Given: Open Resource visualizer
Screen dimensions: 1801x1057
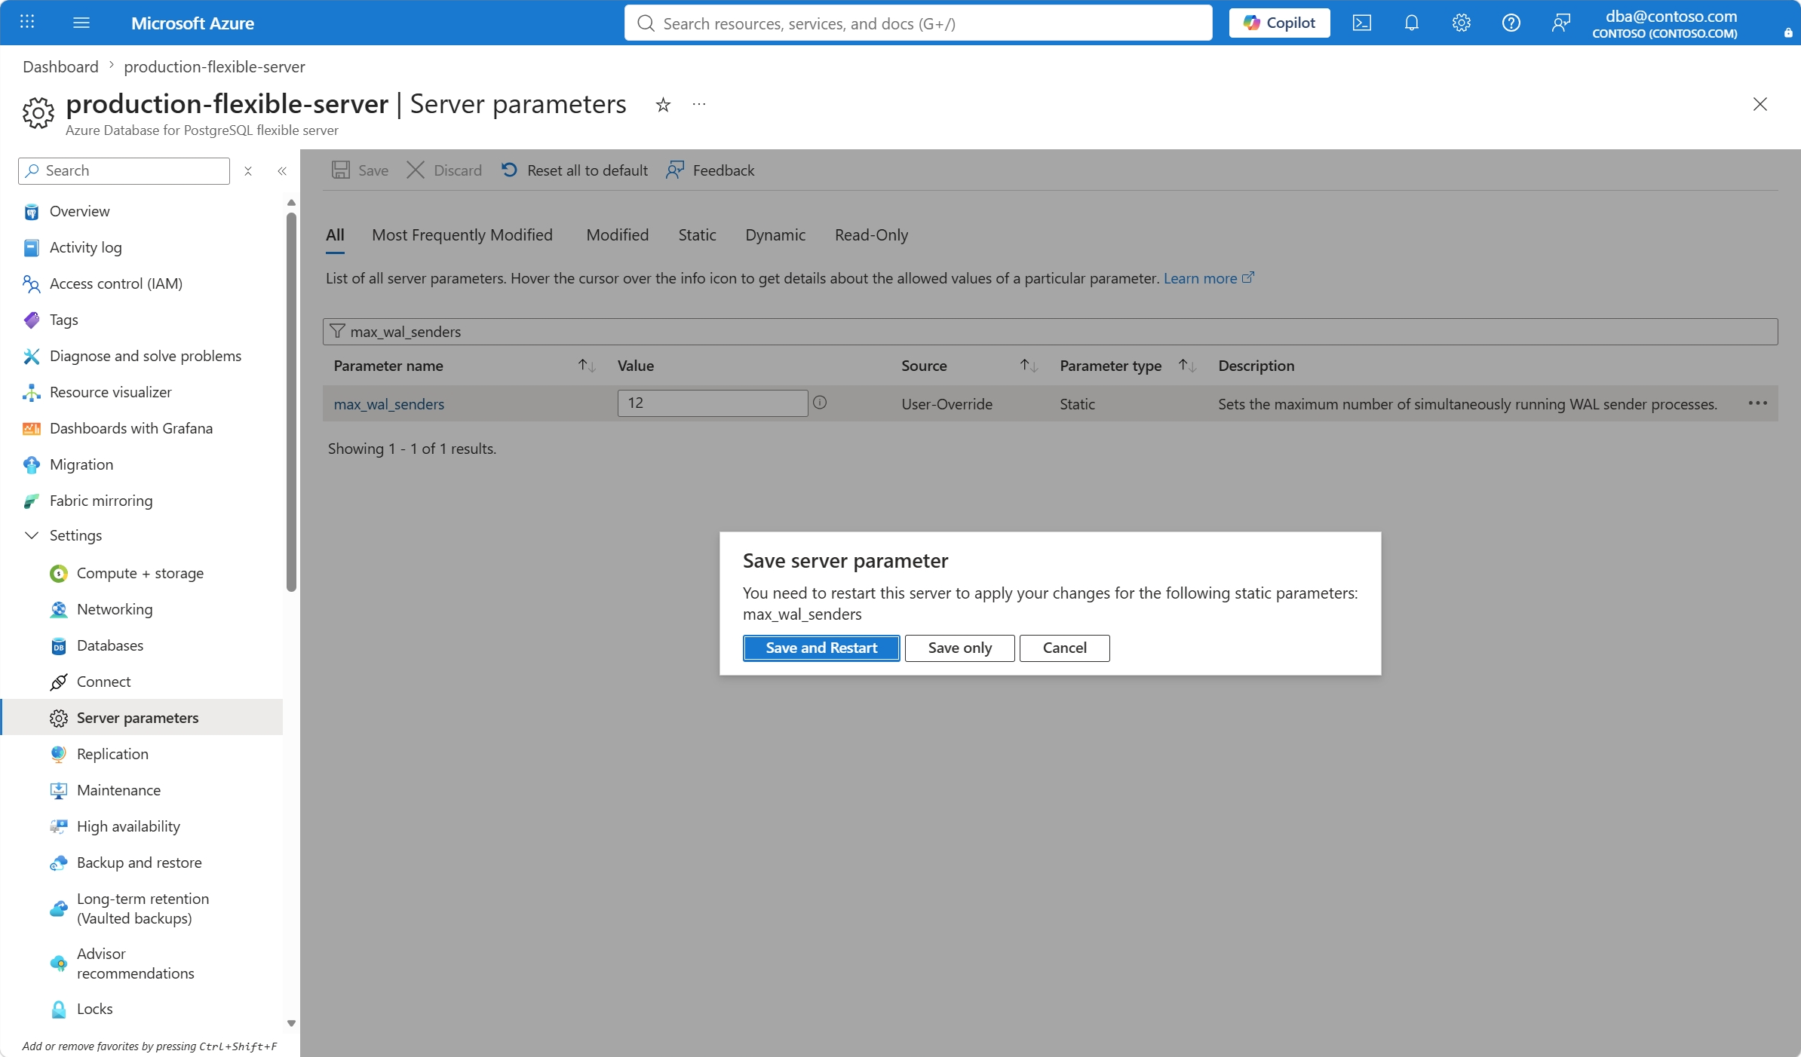Looking at the screenshot, I should coord(111,392).
